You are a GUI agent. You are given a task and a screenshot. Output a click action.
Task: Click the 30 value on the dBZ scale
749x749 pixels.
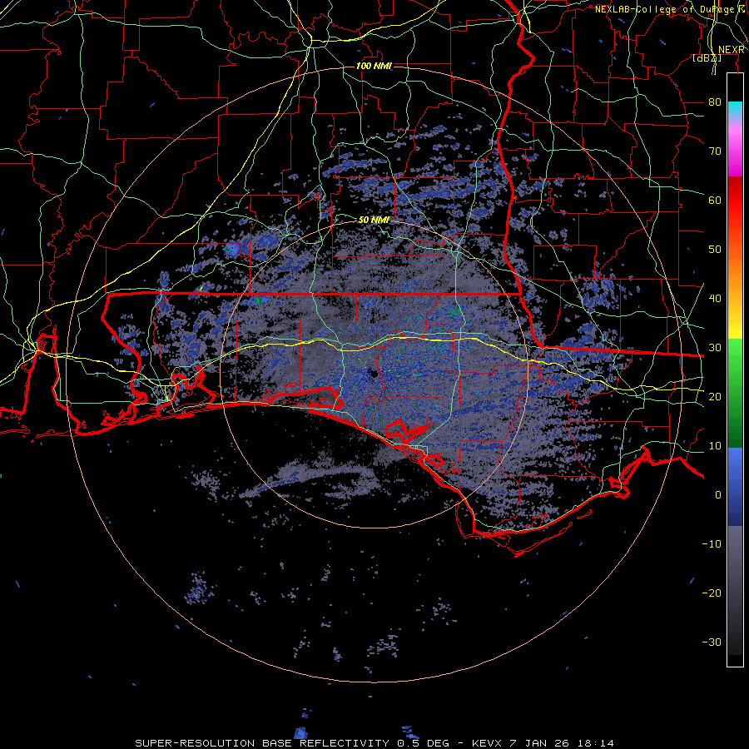tap(715, 348)
